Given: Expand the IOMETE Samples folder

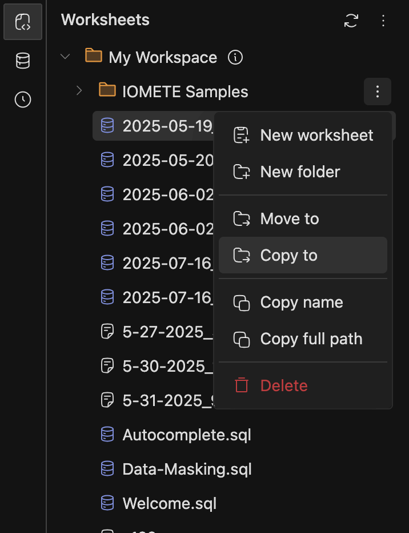Looking at the screenshot, I should click(x=78, y=91).
